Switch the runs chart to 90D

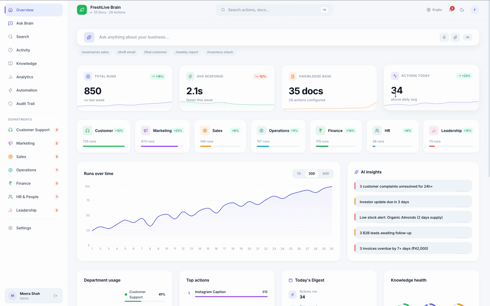(x=326, y=174)
